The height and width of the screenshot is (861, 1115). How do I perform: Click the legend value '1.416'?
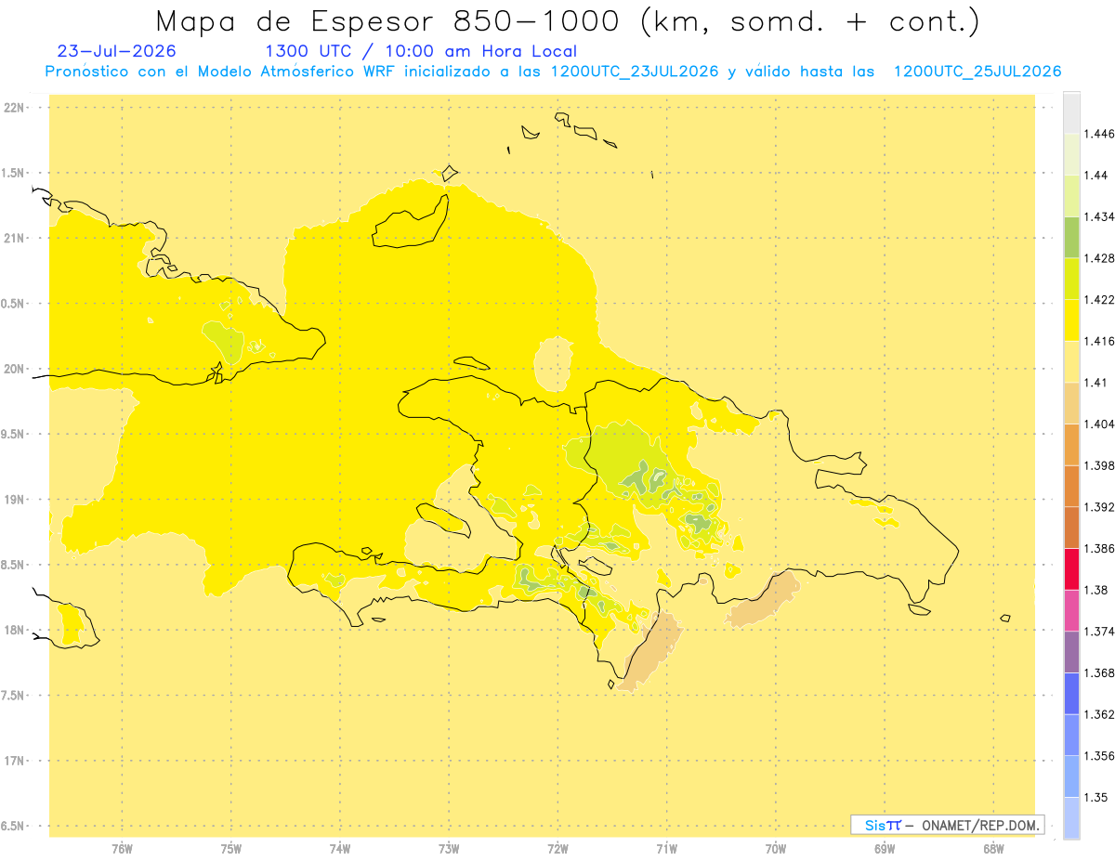(1099, 341)
